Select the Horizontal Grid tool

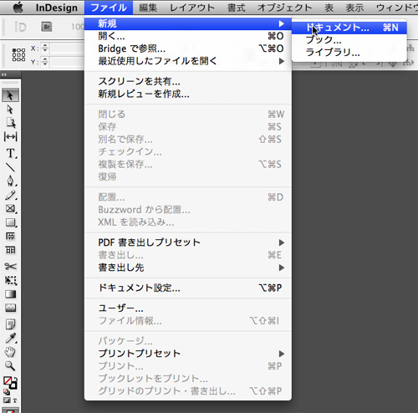coord(11,237)
